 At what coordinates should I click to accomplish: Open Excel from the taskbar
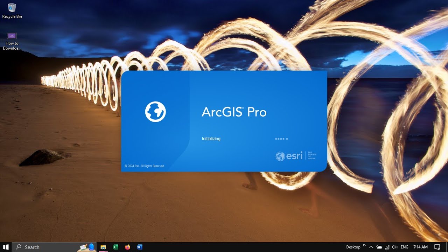pos(115,247)
